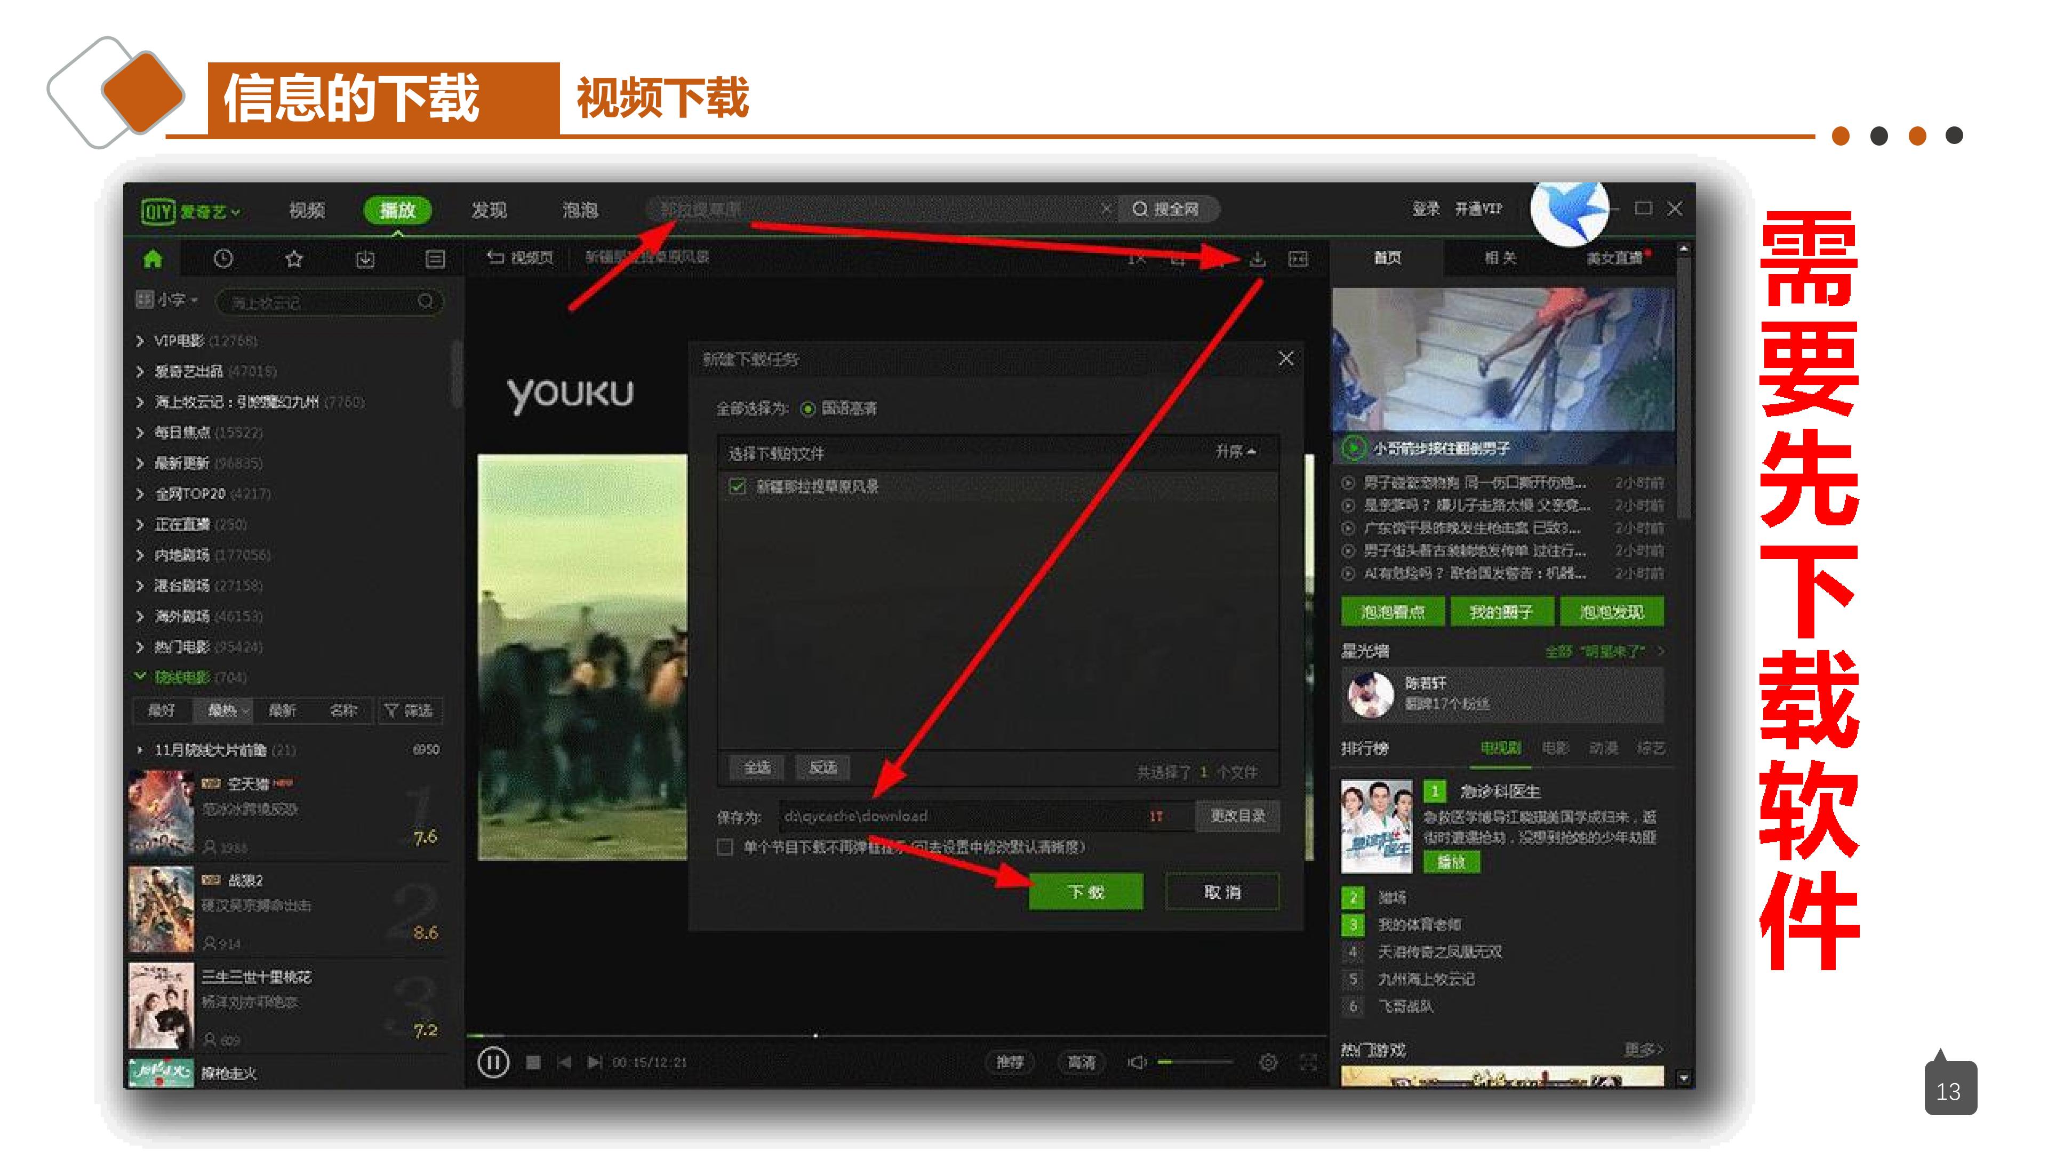Tick the 单个节目下载不再弹框 checkbox
Screen dimensions: 2048x1152
(724, 847)
